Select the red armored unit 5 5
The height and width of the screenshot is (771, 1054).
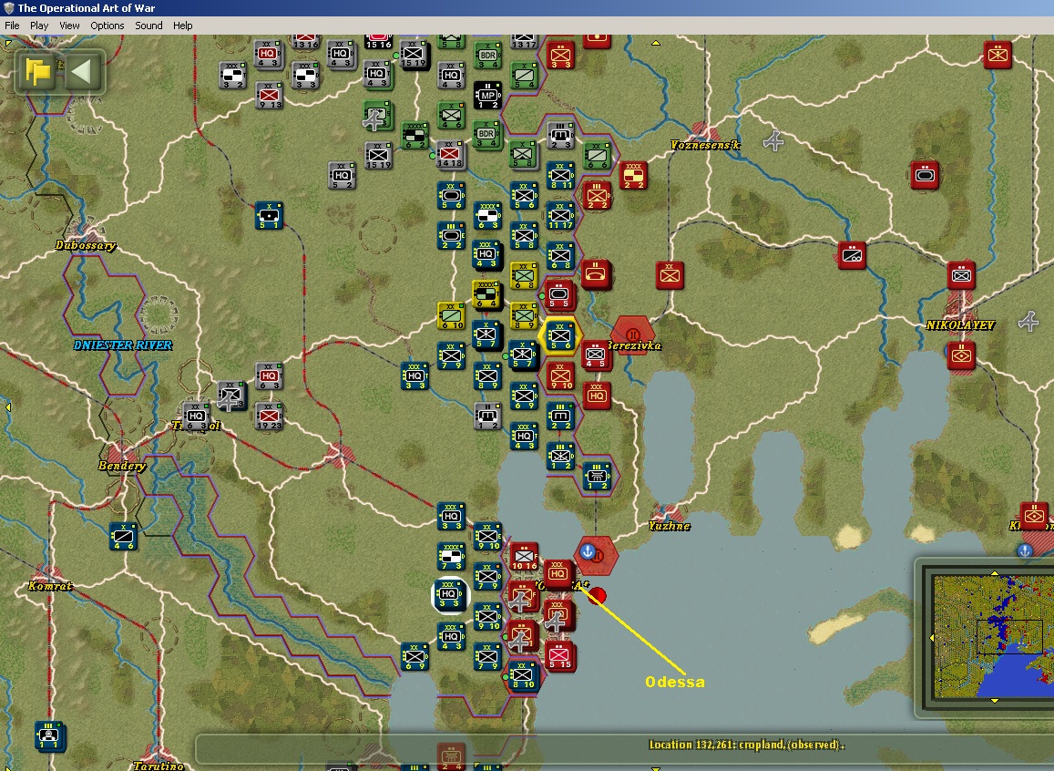click(x=559, y=295)
